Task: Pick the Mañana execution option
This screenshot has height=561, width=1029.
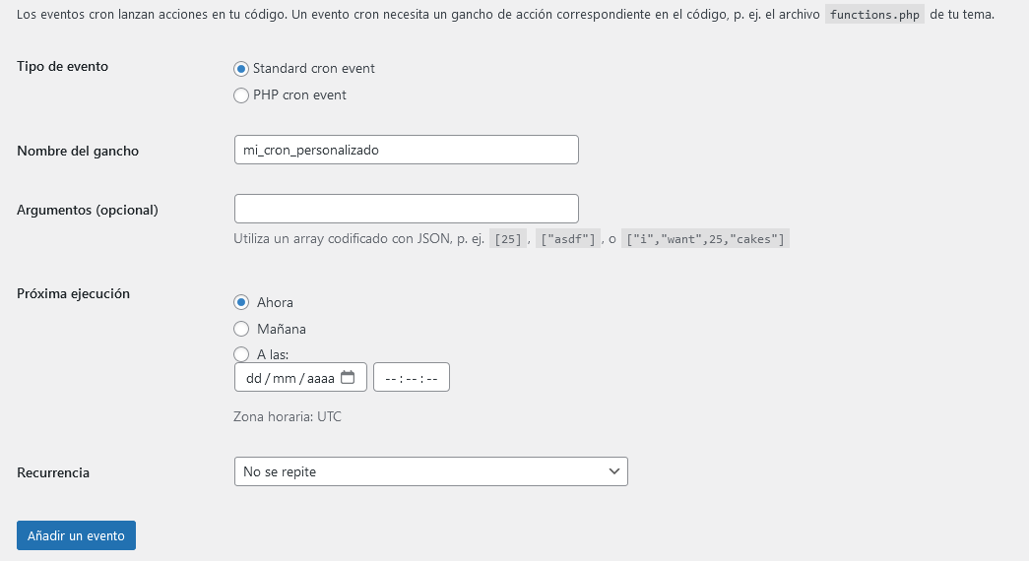Action: [x=241, y=329]
